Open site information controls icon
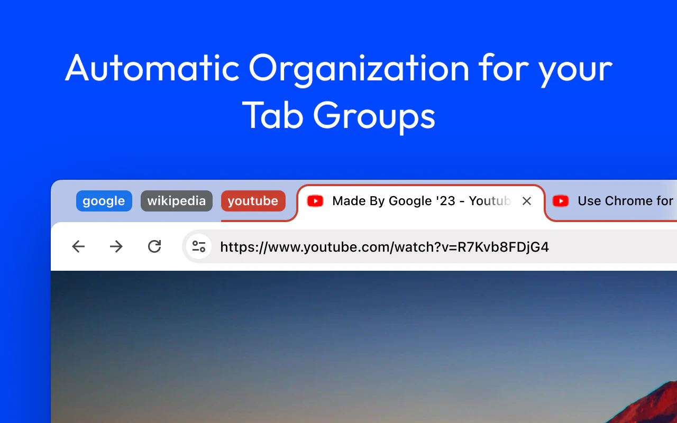This screenshot has height=423, width=677. point(199,246)
